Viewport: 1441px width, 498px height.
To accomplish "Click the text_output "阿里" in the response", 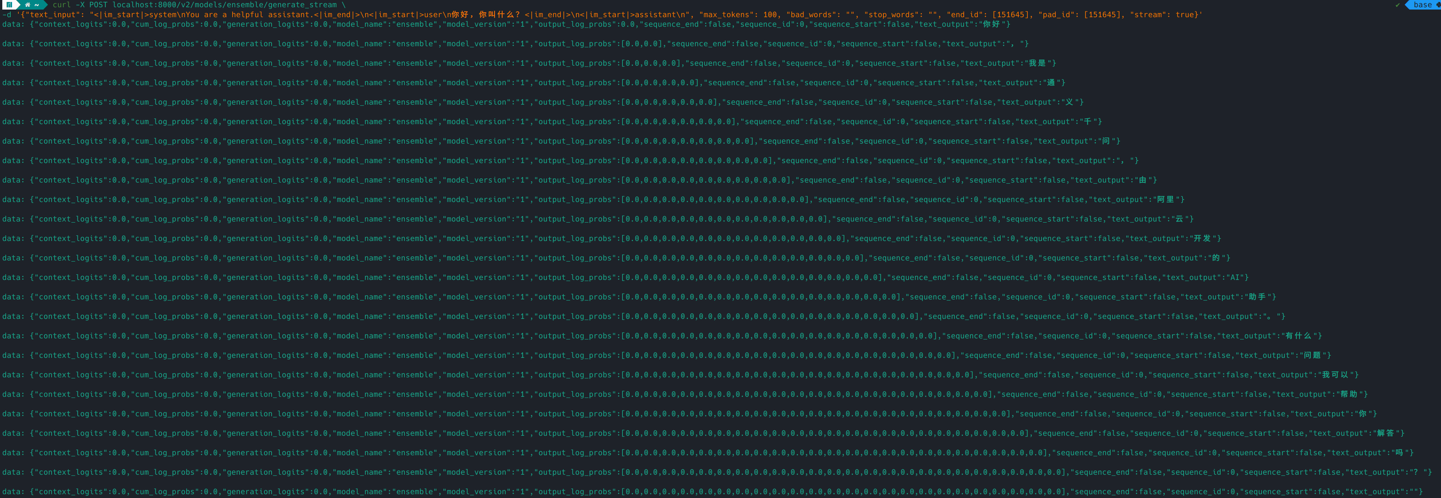I will point(1165,200).
